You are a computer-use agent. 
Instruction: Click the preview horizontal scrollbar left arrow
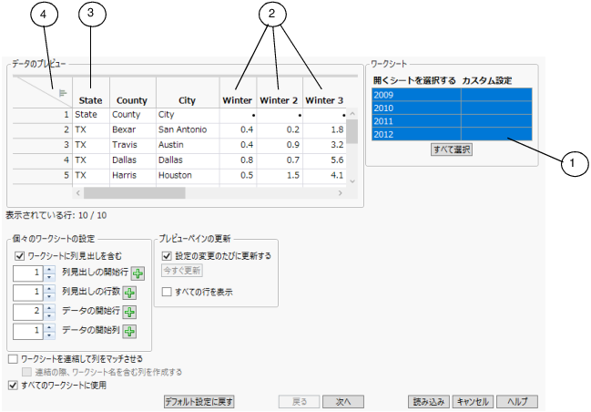coord(78,193)
